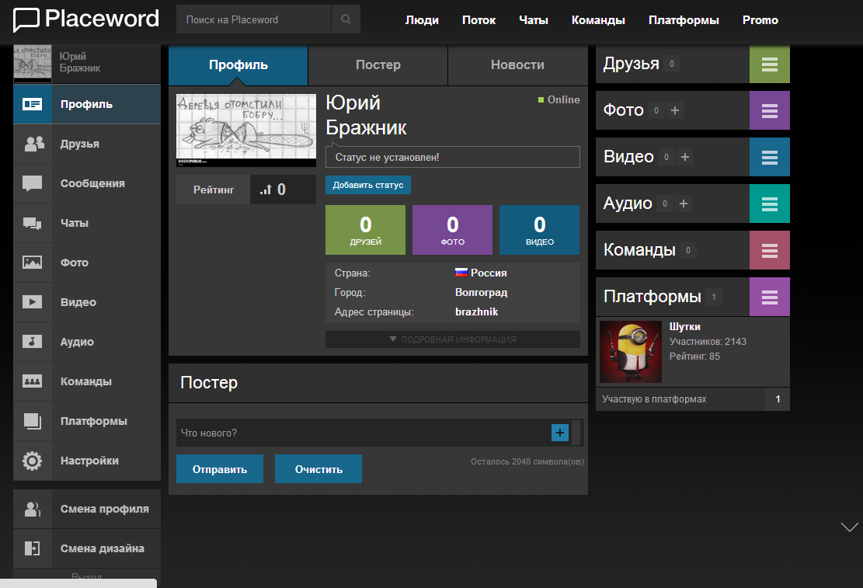Click the chevron arrow on the right

pyautogui.click(x=849, y=527)
